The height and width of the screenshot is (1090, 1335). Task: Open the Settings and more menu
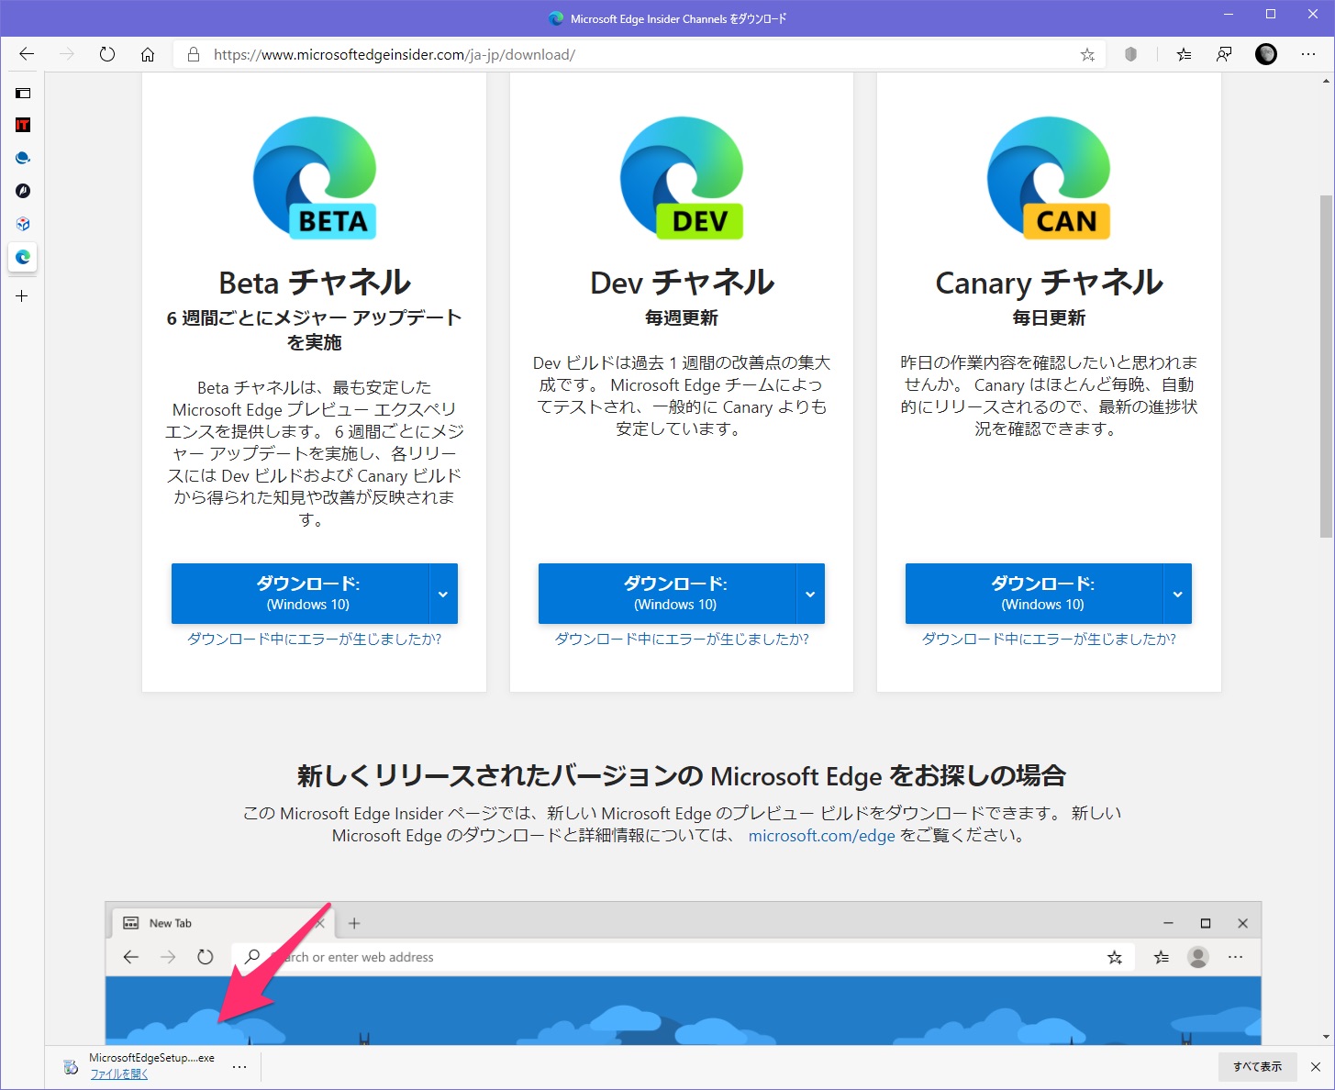(x=1308, y=54)
